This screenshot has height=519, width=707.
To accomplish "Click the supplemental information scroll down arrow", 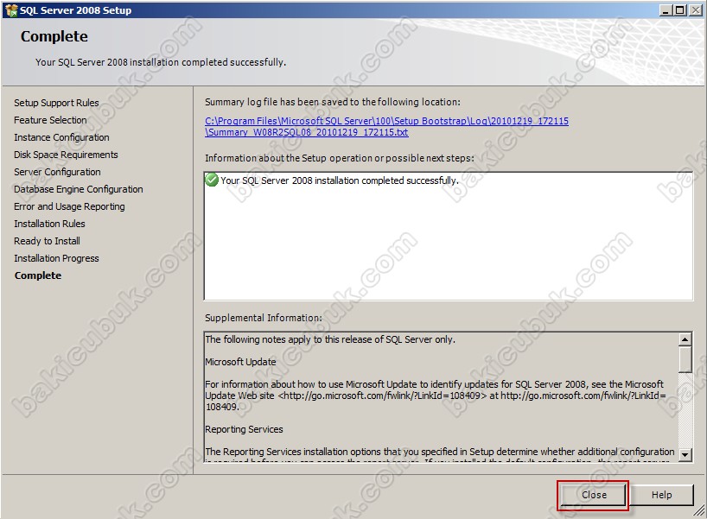I will tap(685, 454).
